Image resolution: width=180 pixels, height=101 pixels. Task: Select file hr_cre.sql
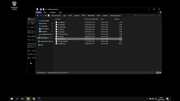[60, 29]
